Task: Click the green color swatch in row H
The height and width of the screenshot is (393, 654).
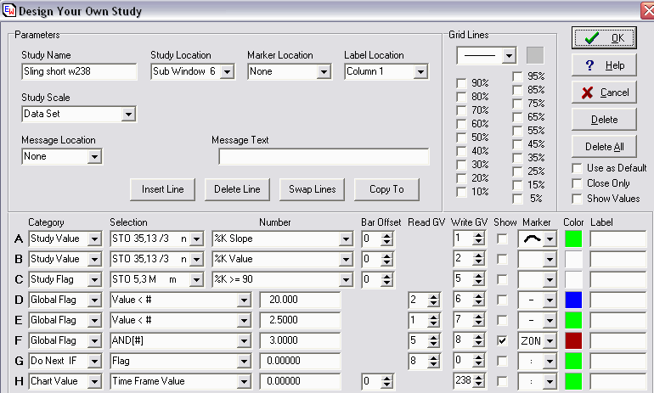Action: click(573, 382)
